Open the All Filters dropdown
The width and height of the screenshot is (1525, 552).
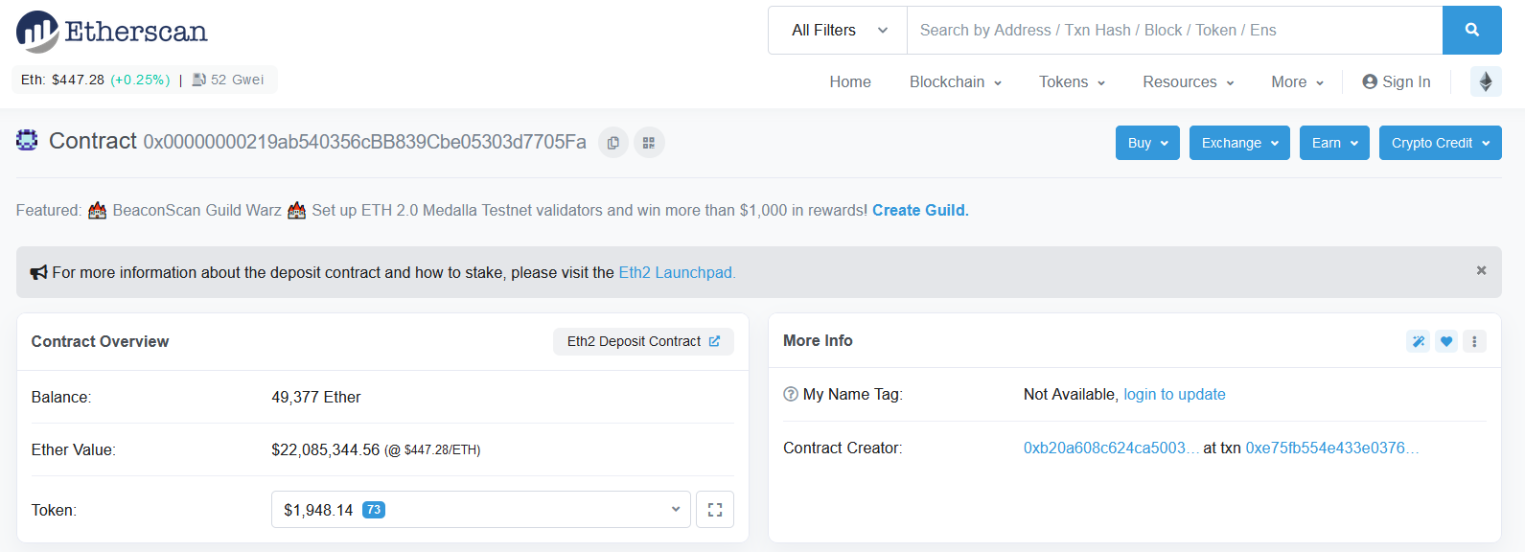point(839,31)
